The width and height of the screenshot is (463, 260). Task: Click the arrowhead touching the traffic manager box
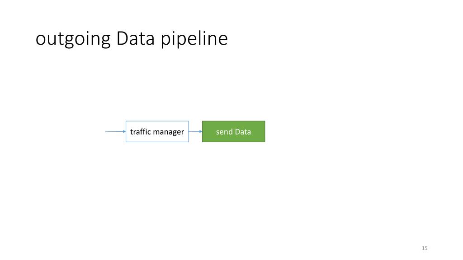coord(124,132)
